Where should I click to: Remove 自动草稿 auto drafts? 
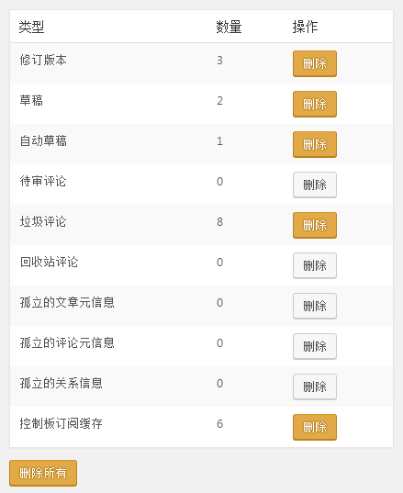[x=315, y=145]
